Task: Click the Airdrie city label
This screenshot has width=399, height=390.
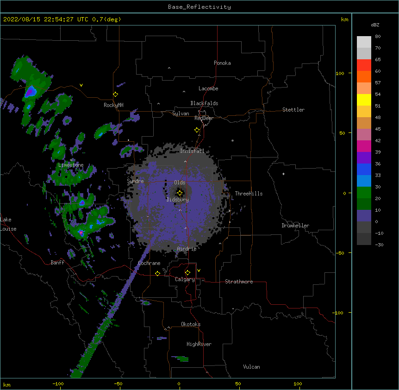Action: pyautogui.click(x=187, y=249)
